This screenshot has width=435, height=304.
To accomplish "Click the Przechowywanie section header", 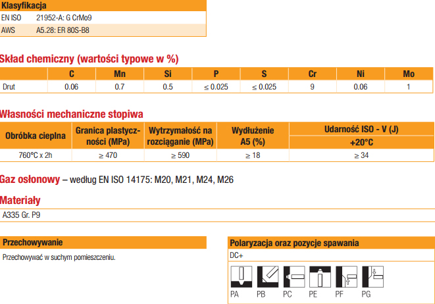I will pos(33,242).
